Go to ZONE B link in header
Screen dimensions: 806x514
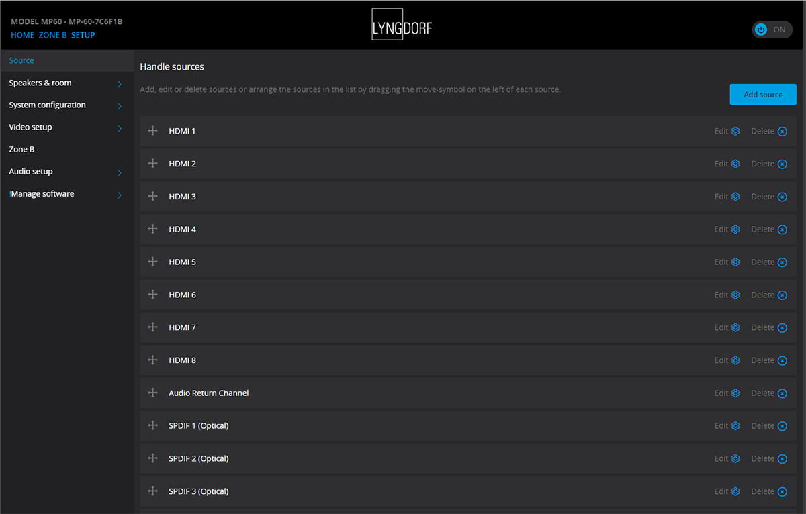pyautogui.click(x=53, y=35)
